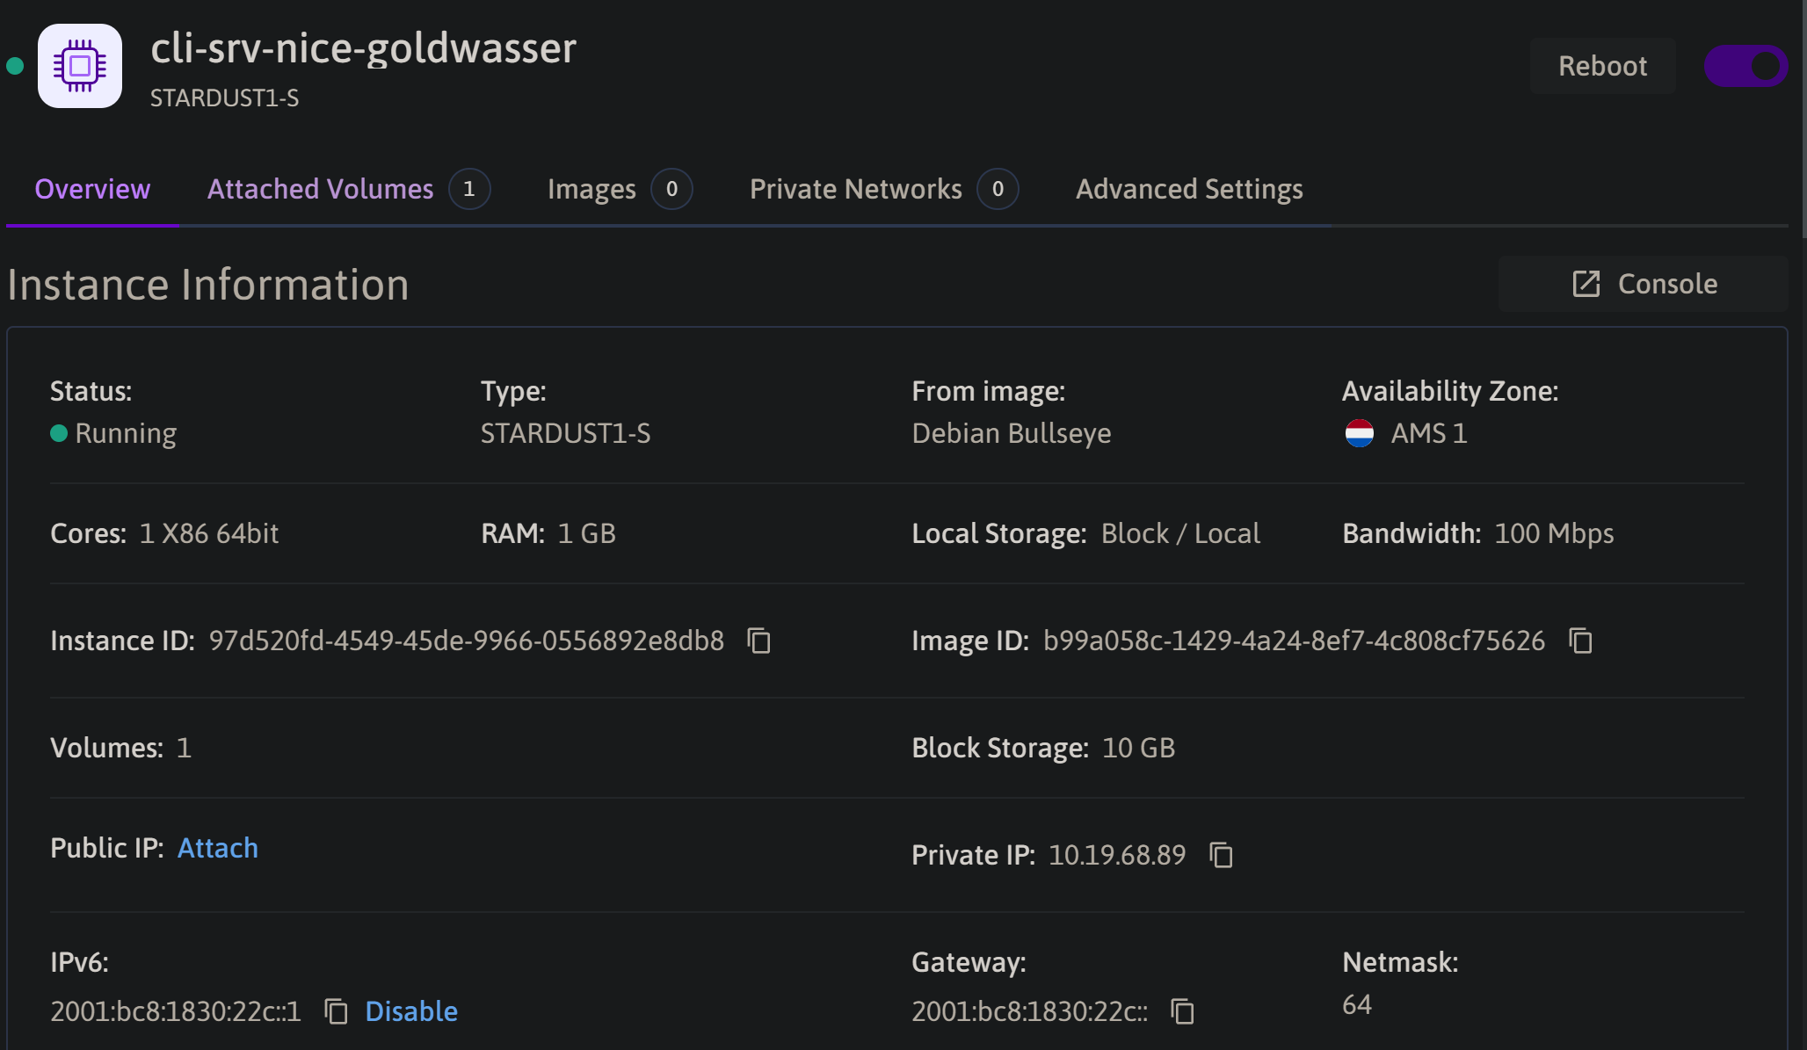Open the Advanced Settings tab
Image resolution: width=1807 pixels, height=1050 pixels.
[1189, 189]
